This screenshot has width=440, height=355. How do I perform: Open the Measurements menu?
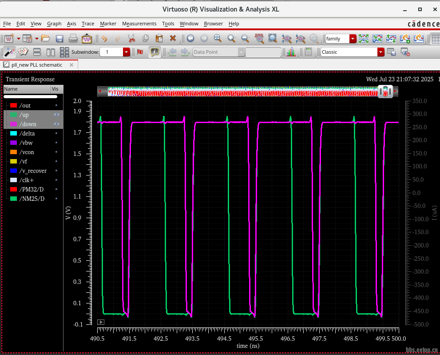coord(139,24)
